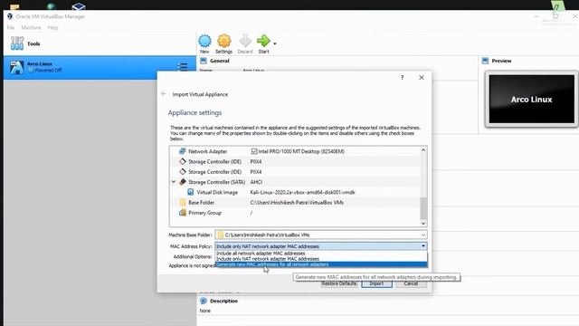579x326 pixels.
Task: Click the appliance list scrollbar thumb
Action: (x=423, y=208)
